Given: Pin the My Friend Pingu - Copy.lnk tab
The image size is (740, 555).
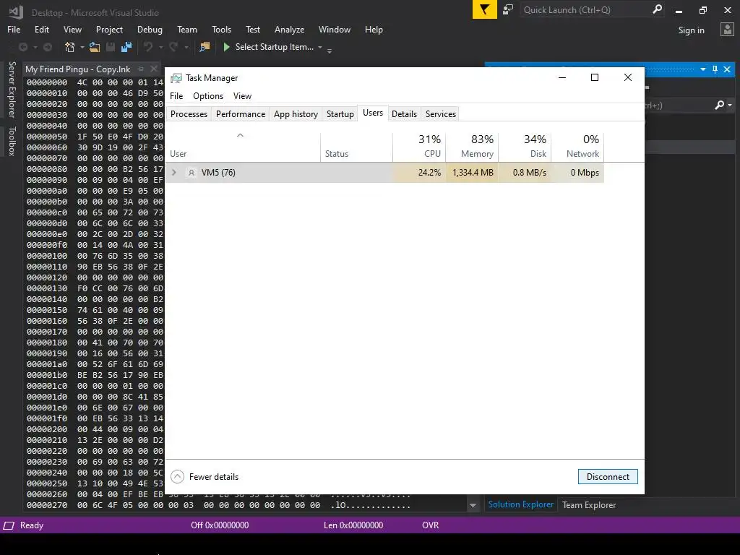Looking at the screenshot, I should [x=141, y=69].
